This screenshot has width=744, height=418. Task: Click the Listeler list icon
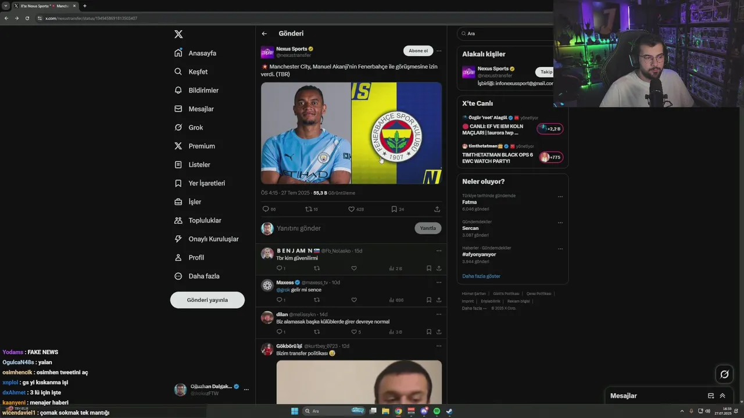coord(178,164)
